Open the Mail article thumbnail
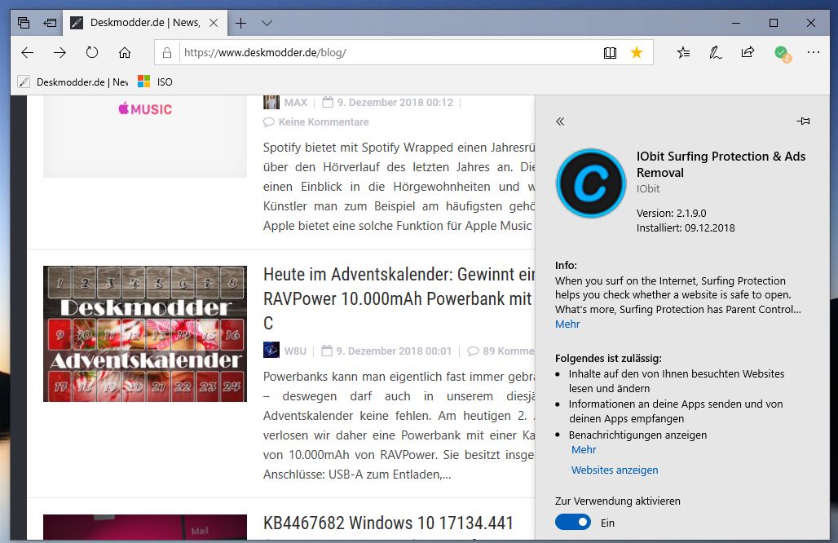The width and height of the screenshot is (838, 543). point(145,527)
